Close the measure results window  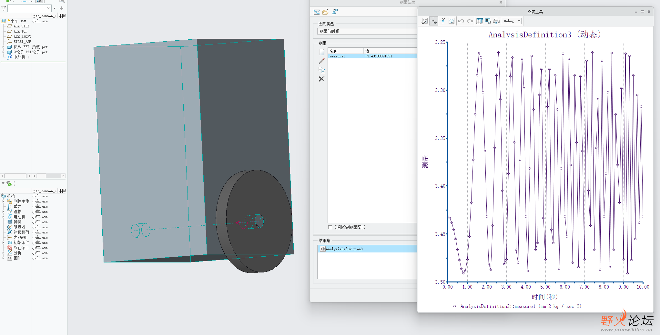tap(501, 2)
